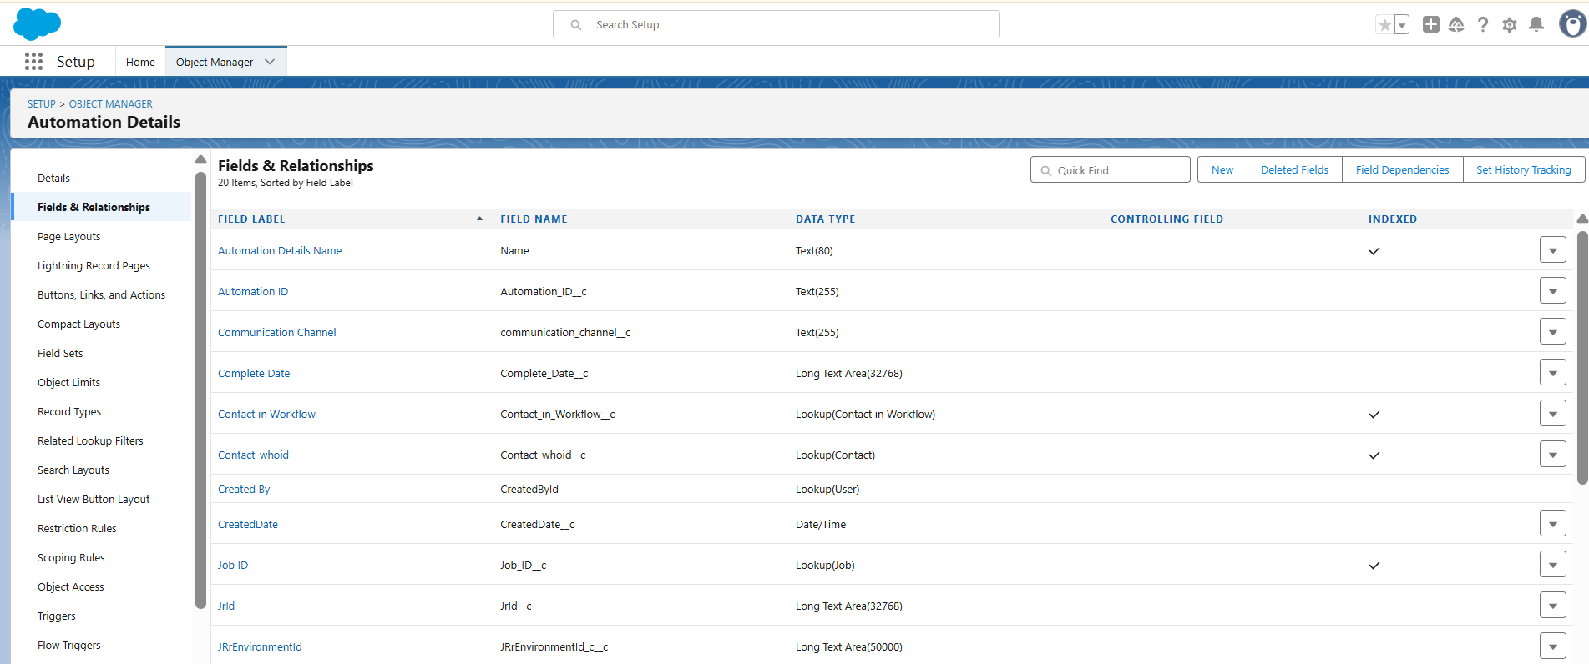
Task: Click the fields table vertical scrollbar
Action: (1582, 357)
